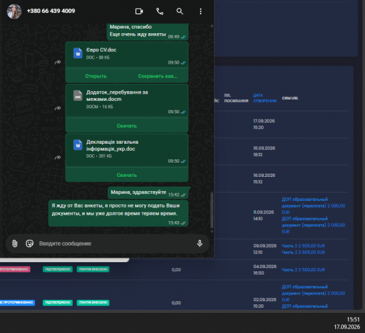365x333 pixels.
Task: Open the Євро CV.doc file via Открыть
Action: coord(96,76)
